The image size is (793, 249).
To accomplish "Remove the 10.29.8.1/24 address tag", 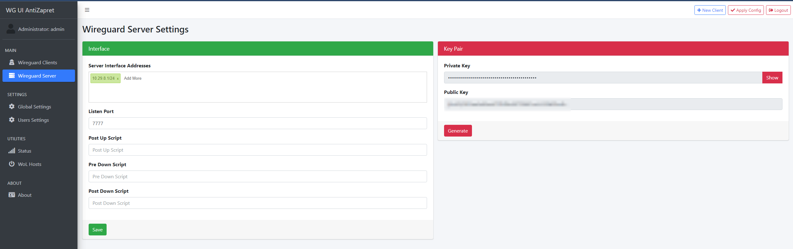I will tap(118, 78).
